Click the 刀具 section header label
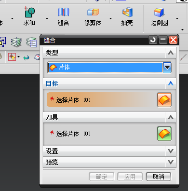 coord(52,117)
